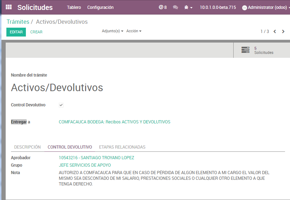Screen dimensions: 290x200
Task: Go to previous record arrow
Action: [275, 32]
